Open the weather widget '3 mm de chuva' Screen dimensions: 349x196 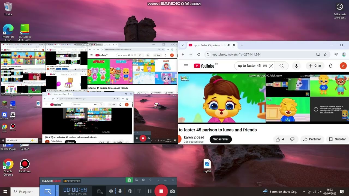point(280,192)
